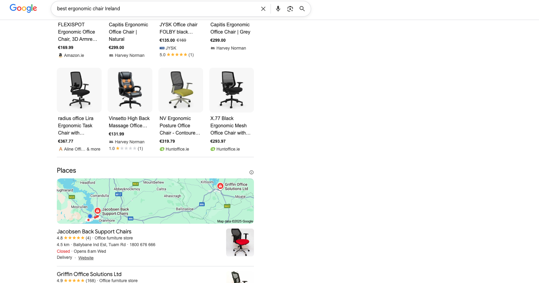Open the Google homepage via the logo
Screen dimensions: 539x283
coord(23,8)
